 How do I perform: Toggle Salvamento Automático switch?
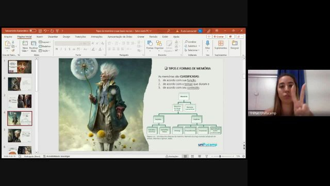[32, 31]
